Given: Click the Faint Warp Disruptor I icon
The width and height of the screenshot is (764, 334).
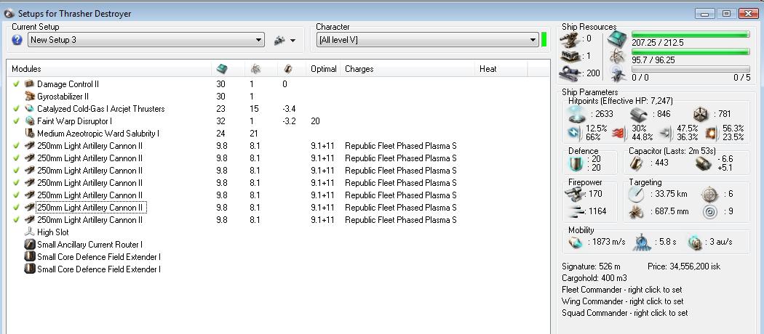Looking at the screenshot, I should [x=30, y=121].
